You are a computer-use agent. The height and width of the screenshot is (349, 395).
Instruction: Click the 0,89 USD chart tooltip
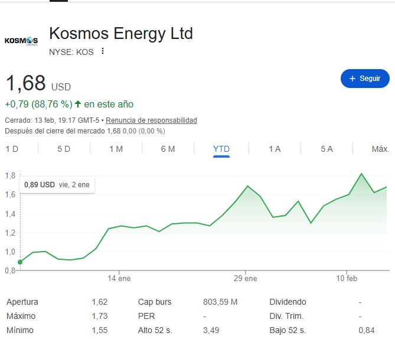(x=57, y=185)
